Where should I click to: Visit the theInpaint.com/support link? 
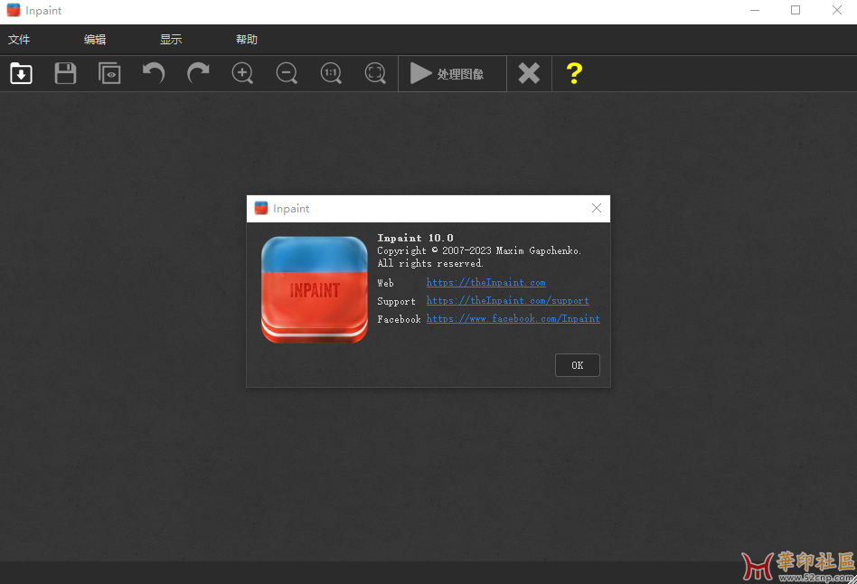[x=507, y=301]
